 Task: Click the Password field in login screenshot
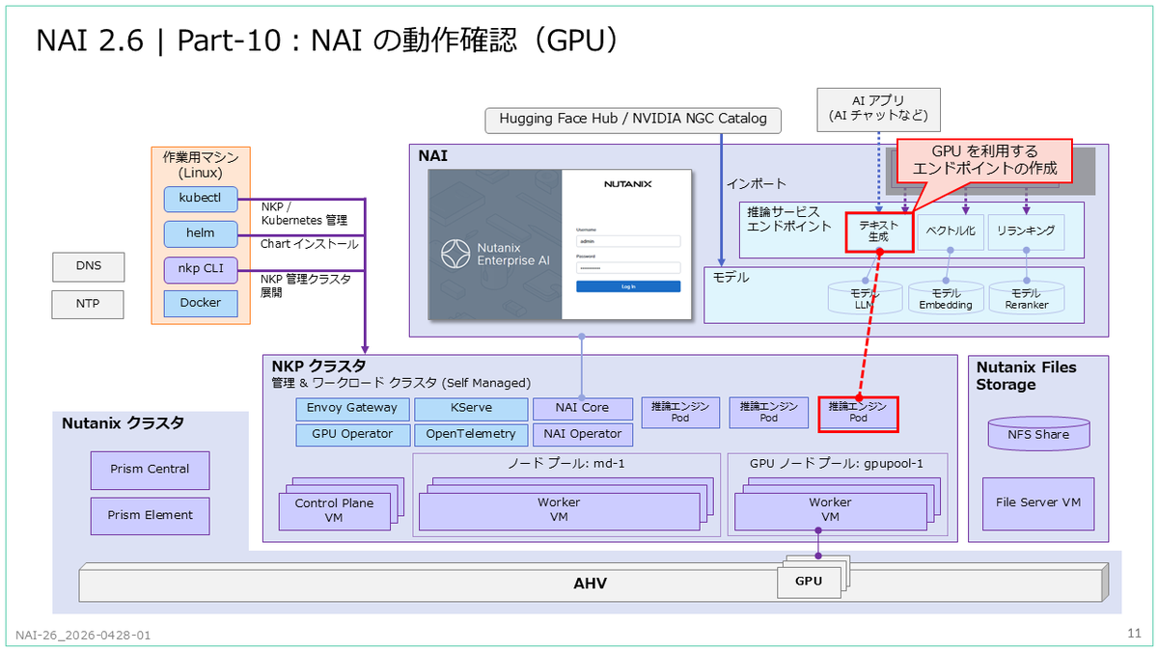[628, 267]
